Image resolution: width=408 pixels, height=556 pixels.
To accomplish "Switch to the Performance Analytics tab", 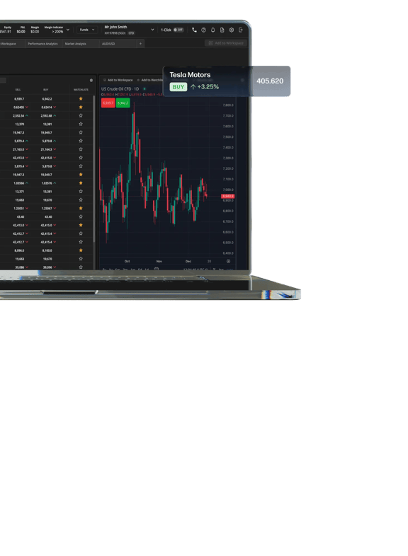I will pyautogui.click(x=42, y=44).
